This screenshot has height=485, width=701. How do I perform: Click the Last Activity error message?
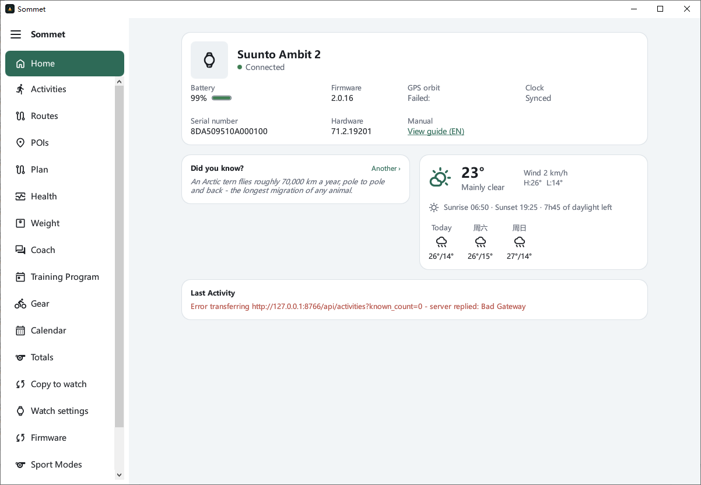358,307
